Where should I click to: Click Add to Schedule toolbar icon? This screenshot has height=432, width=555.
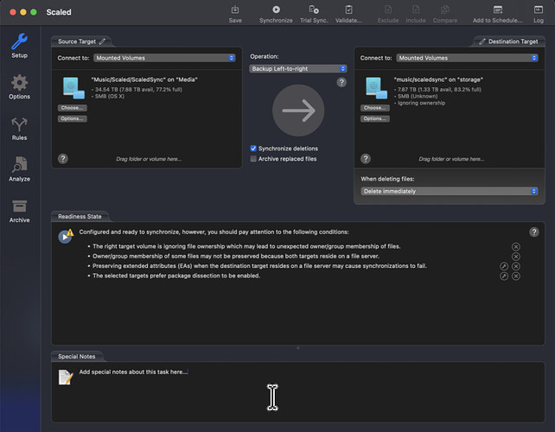point(497,10)
